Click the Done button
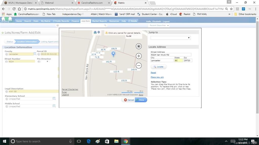Screen dimensions: 259x145 click(x=141, y=100)
